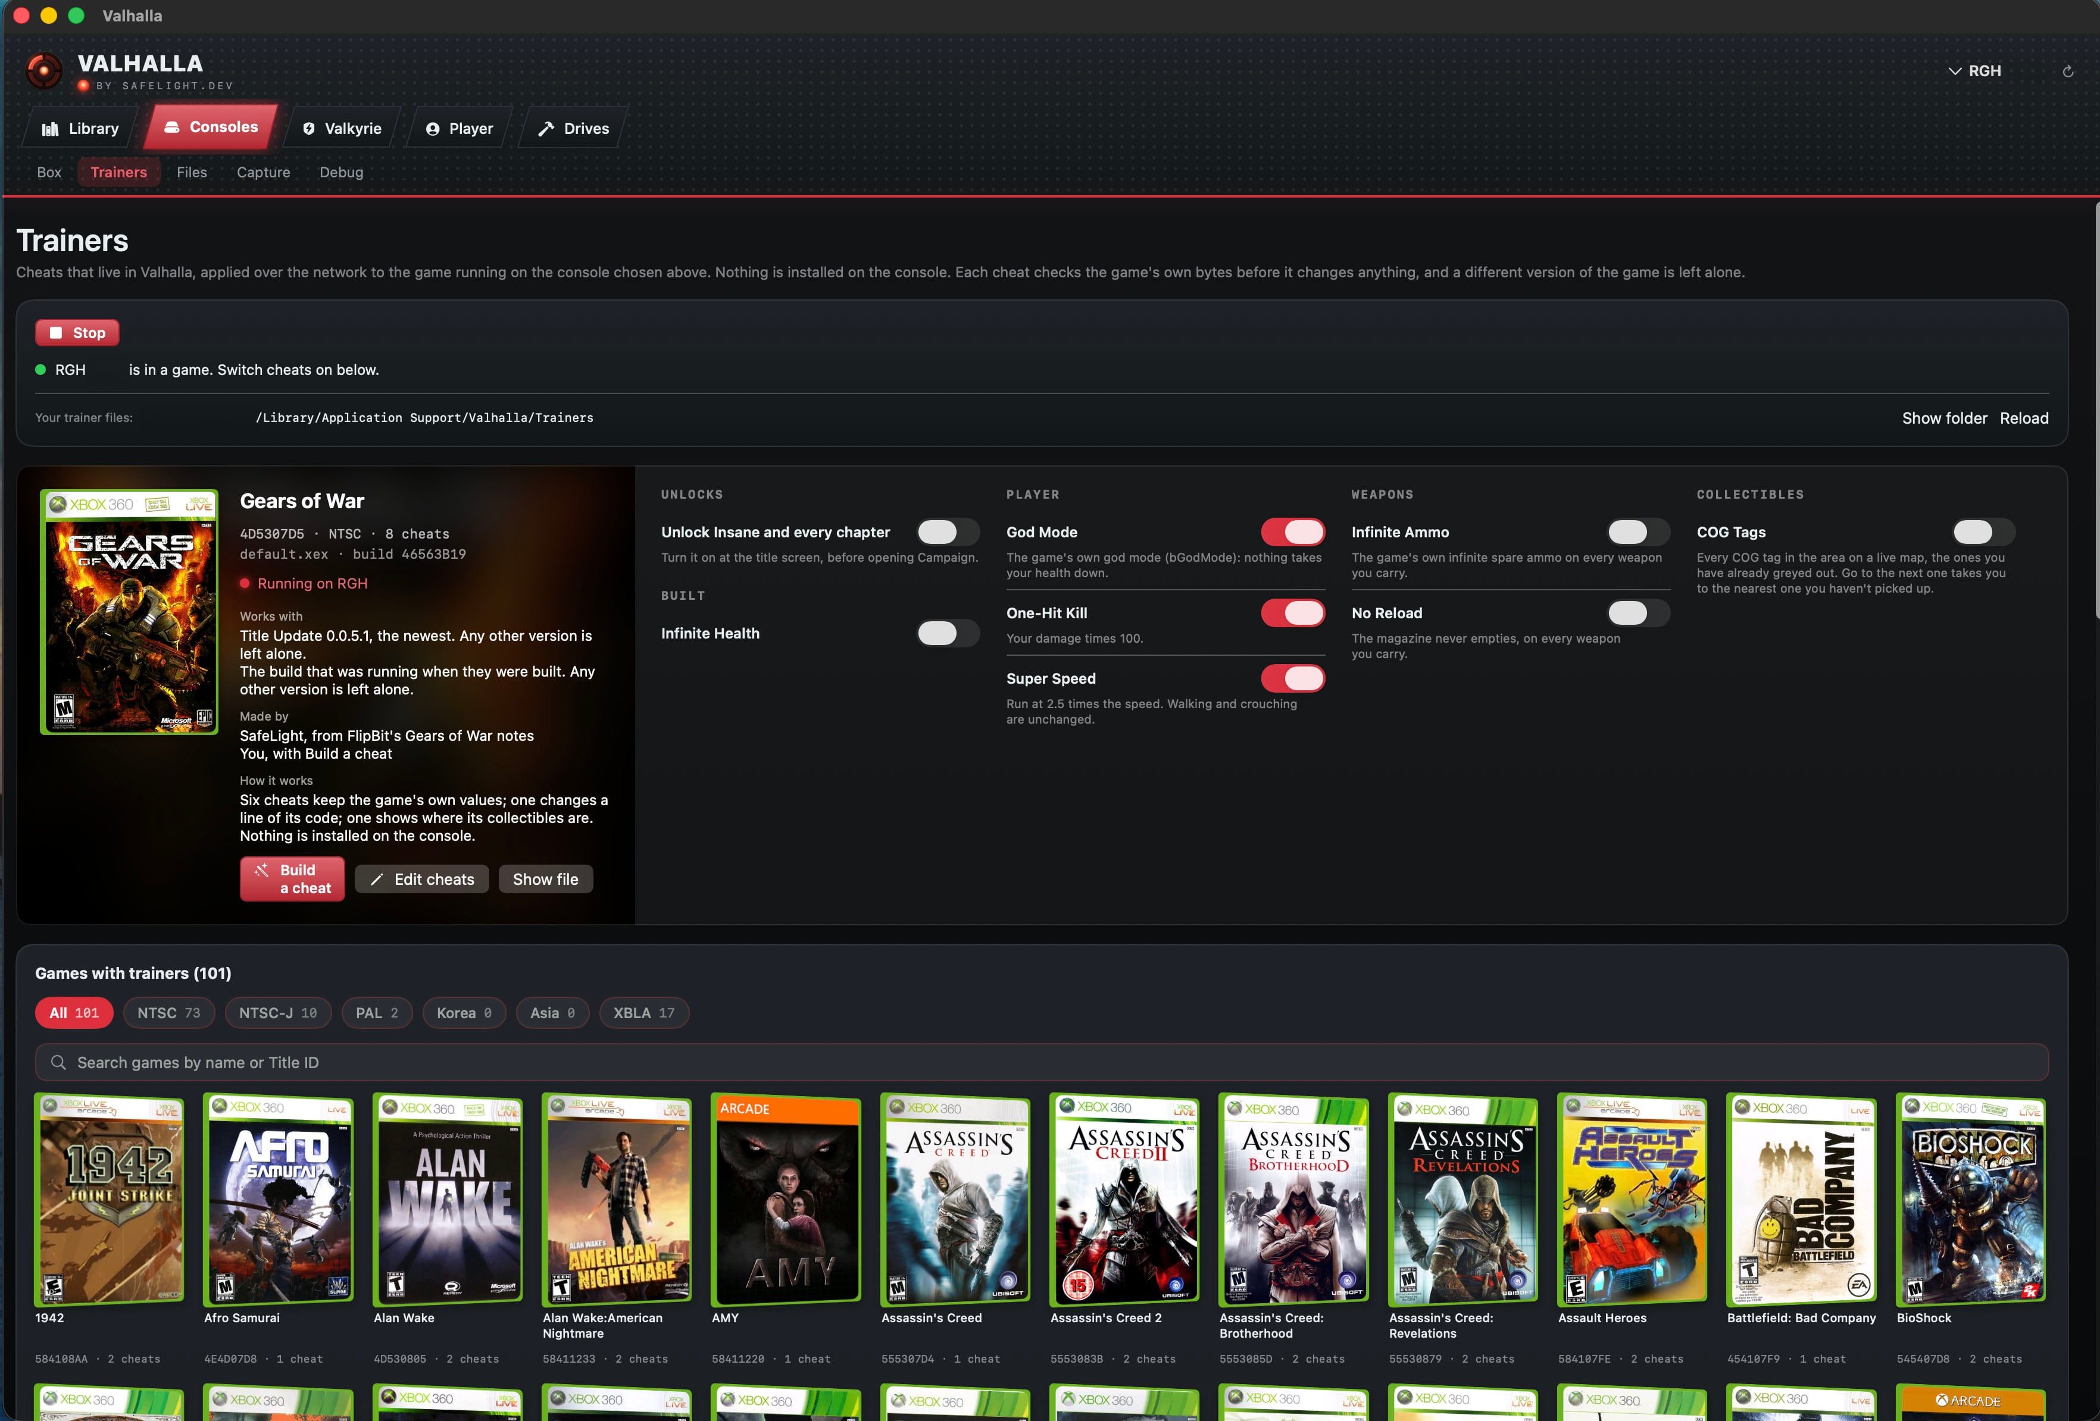The height and width of the screenshot is (1421, 2100).
Task: Select the Afro Samurai cover
Action: coord(279,1199)
